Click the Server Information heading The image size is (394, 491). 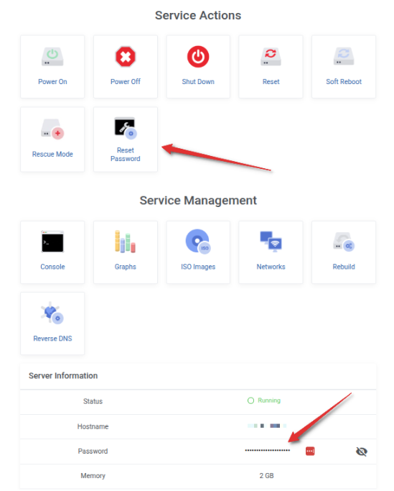click(x=63, y=376)
